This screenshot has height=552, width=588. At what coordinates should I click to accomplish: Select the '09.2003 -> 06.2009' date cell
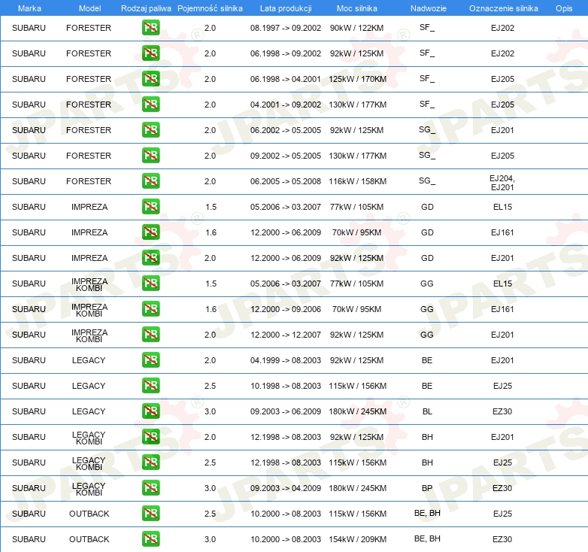pos(286,411)
